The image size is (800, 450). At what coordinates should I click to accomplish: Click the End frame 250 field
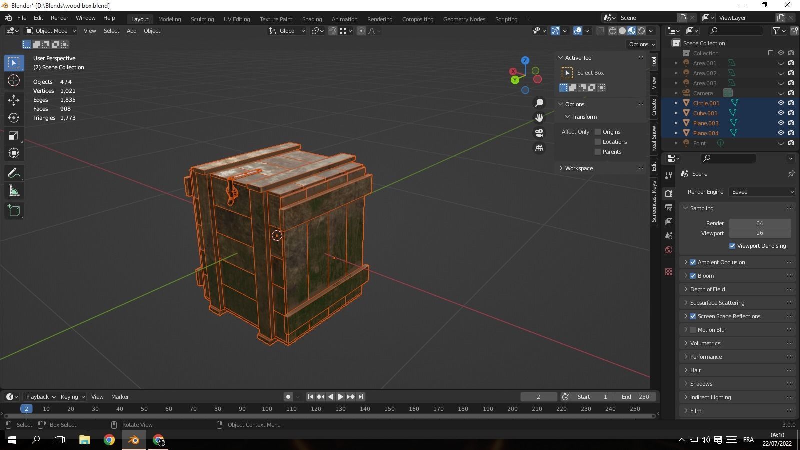(x=635, y=397)
